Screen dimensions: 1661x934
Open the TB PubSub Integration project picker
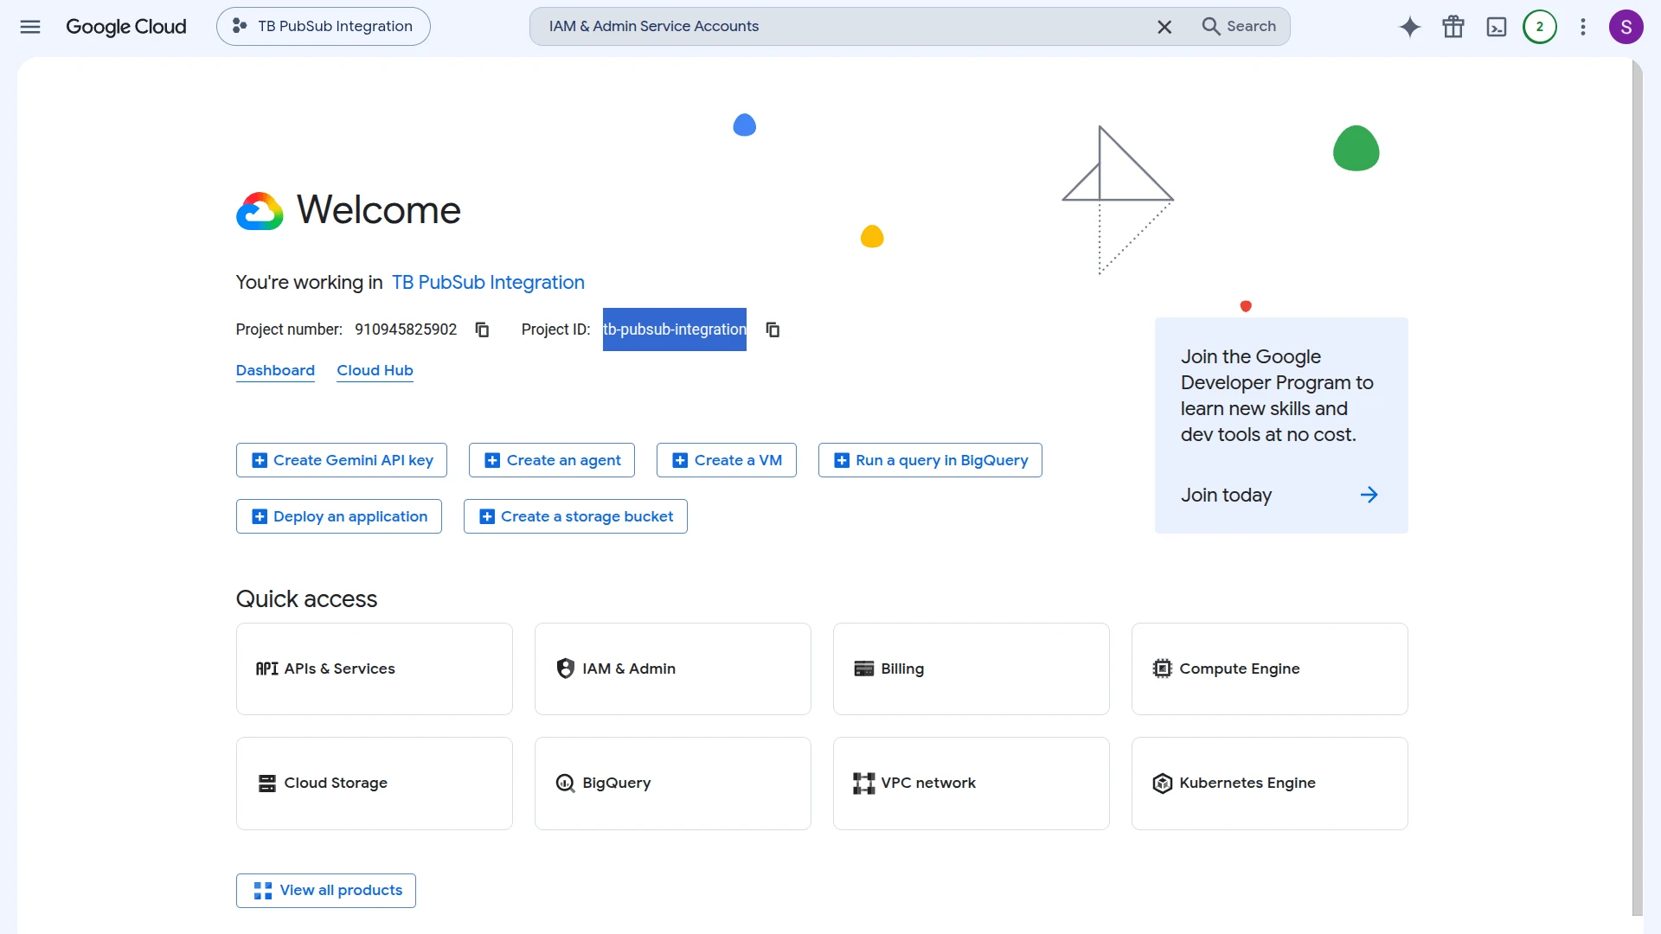(324, 27)
